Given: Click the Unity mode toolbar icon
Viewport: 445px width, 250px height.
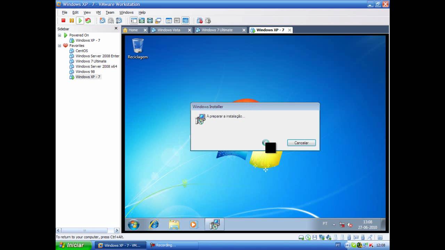Looking at the screenshot, I should (x=158, y=20).
